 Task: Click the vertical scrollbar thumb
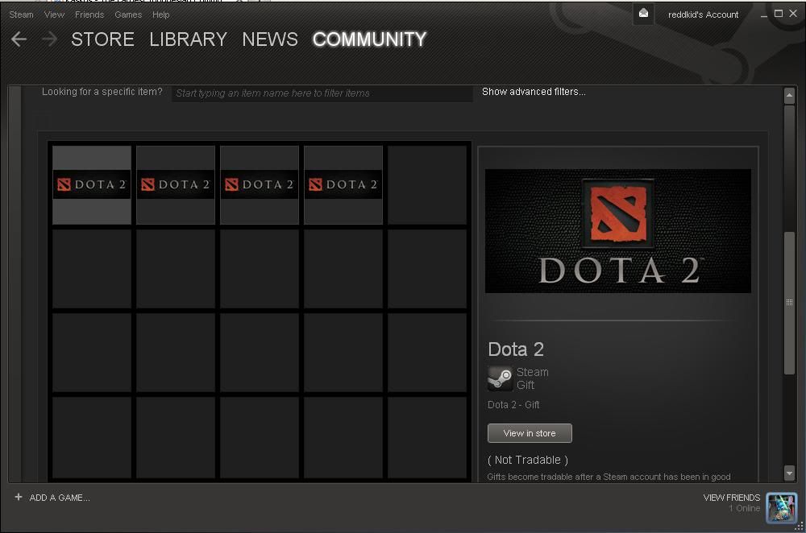point(790,303)
